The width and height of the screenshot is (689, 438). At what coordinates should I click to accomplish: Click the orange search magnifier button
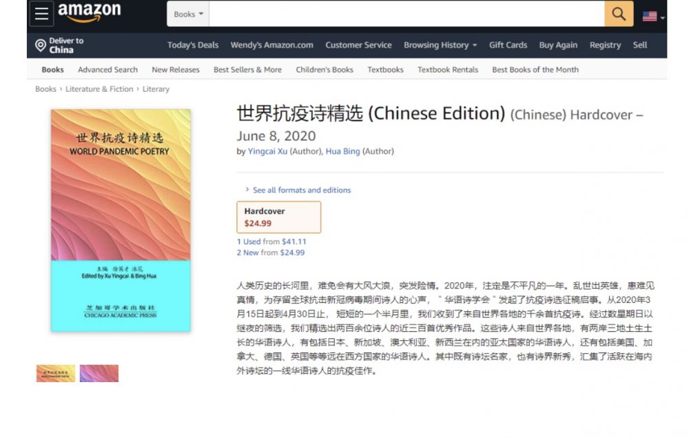click(619, 14)
